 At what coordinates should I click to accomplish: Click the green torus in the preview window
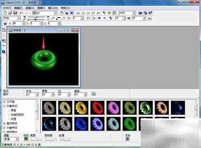[44, 60]
